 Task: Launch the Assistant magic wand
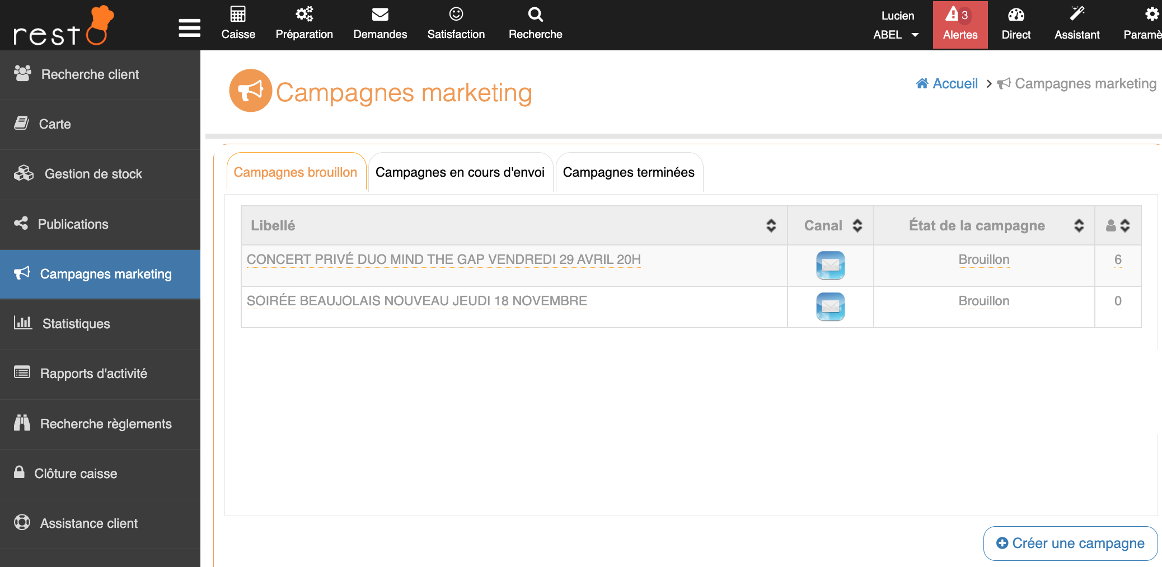[1077, 15]
